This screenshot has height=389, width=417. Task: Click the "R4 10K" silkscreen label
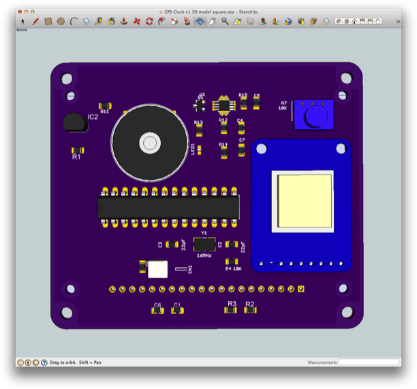click(x=234, y=269)
